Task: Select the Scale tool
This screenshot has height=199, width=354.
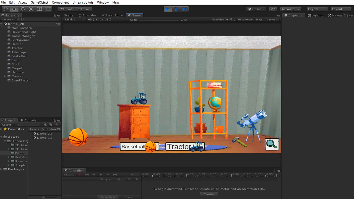Action: pyautogui.click(x=31, y=9)
